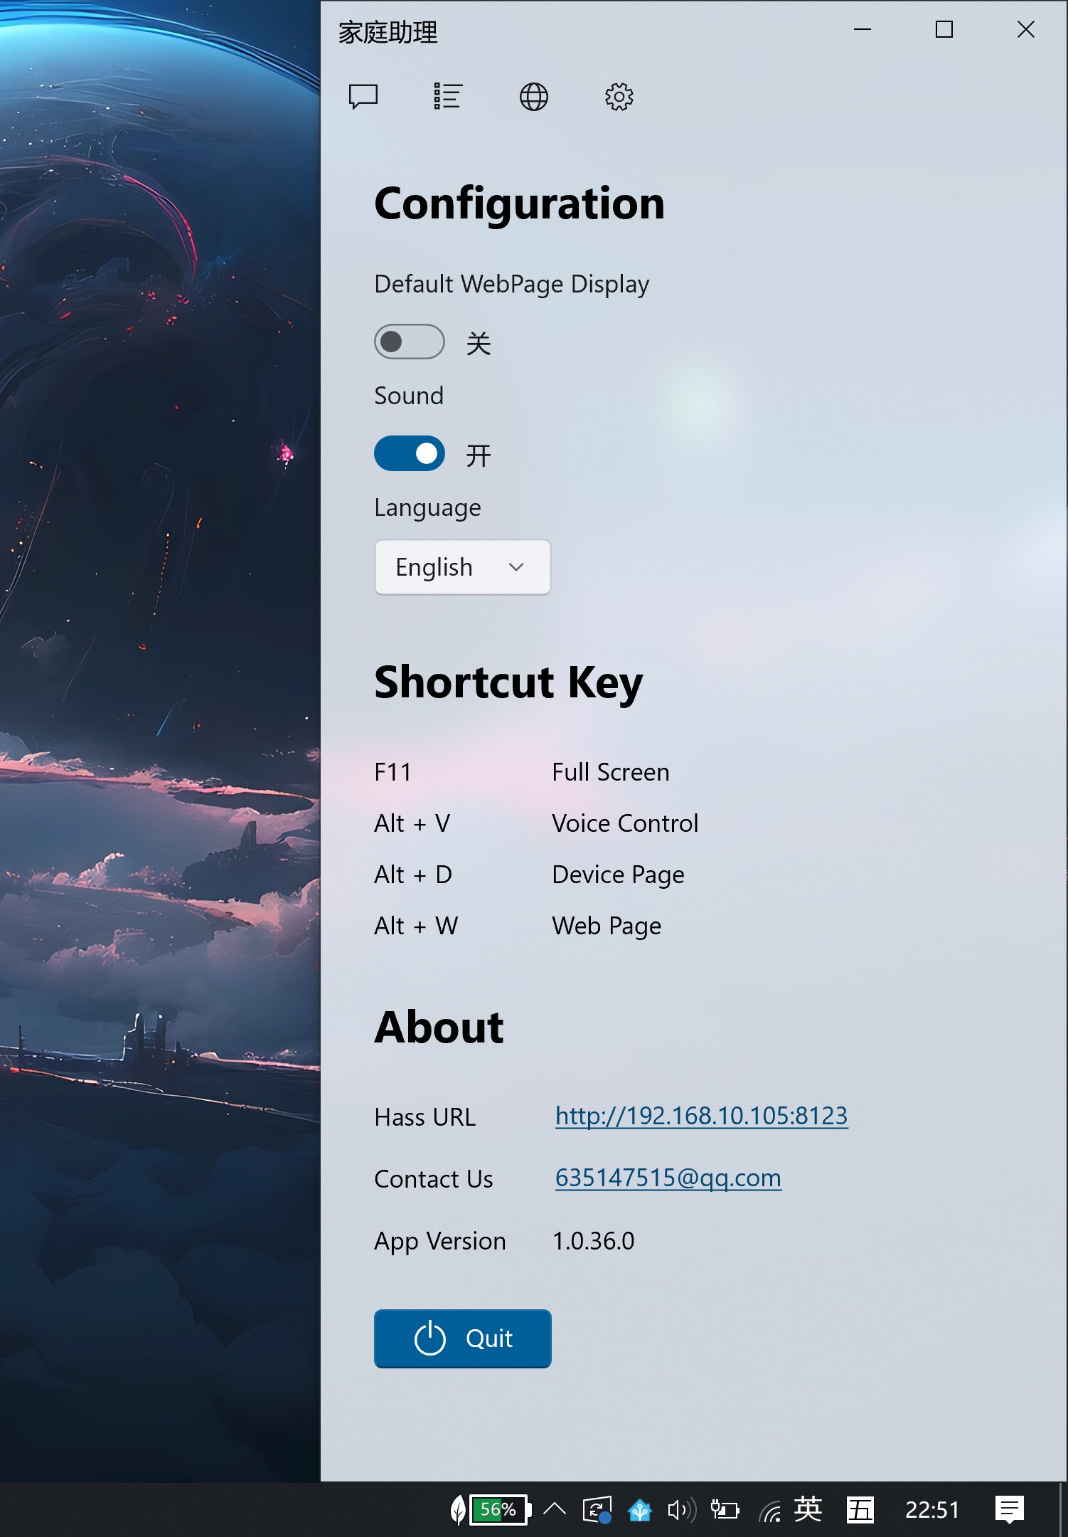Open the device list tab icon
This screenshot has height=1537, width=1068.
pyautogui.click(x=448, y=96)
